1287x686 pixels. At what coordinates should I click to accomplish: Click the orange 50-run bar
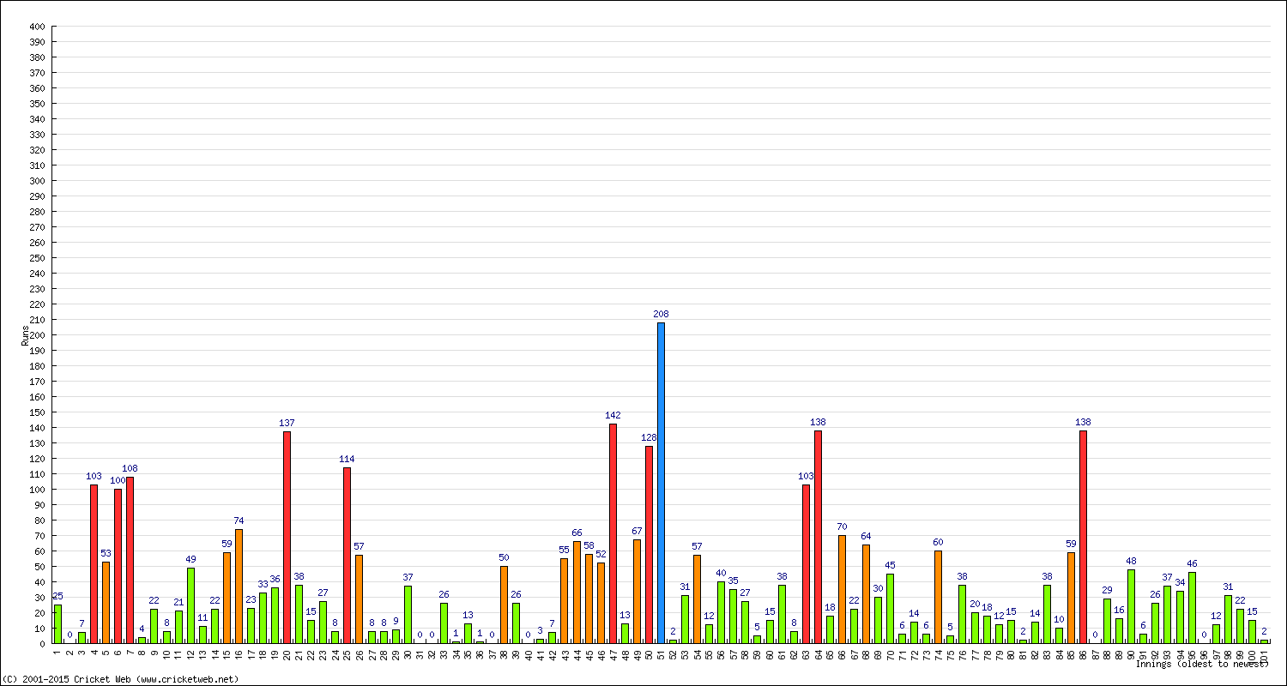504,605
